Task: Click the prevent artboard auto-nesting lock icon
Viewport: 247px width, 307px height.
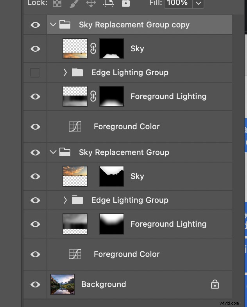Action: (108, 3)
